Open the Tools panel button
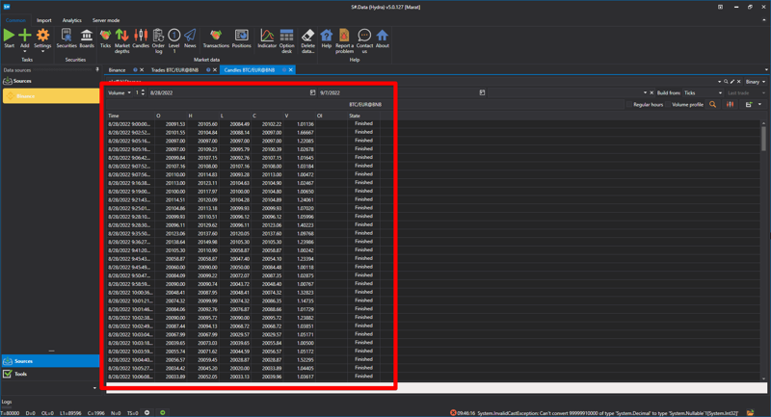 click(21, 374)
